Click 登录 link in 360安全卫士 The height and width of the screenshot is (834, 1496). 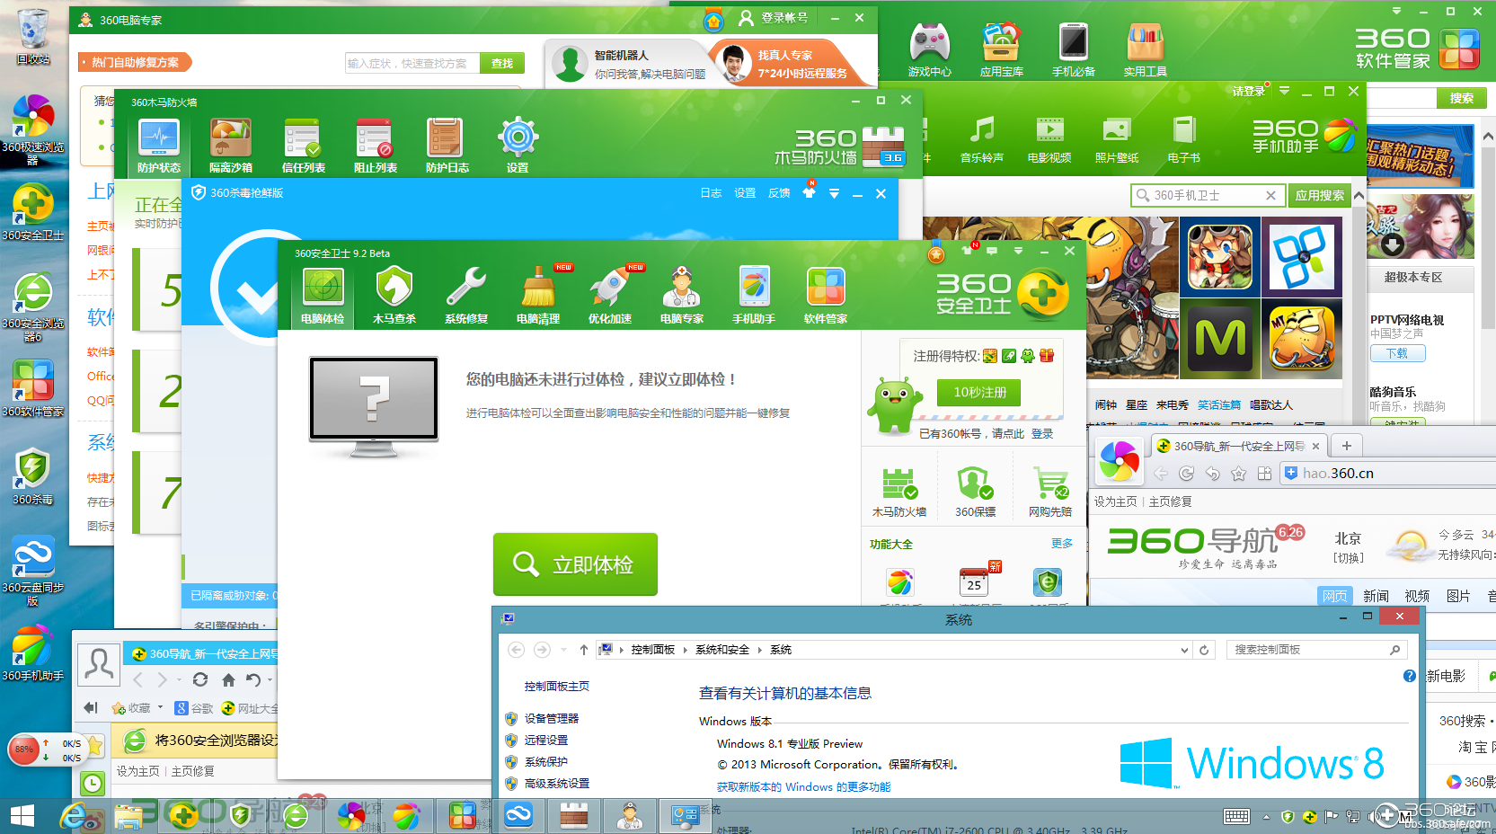coord(1042,433)
